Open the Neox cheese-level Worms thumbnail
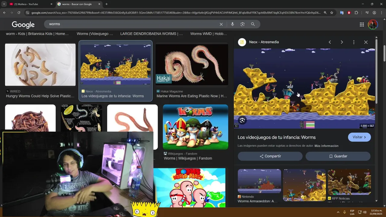The height and width of the screenshot is (217, 386). [115, 65]
